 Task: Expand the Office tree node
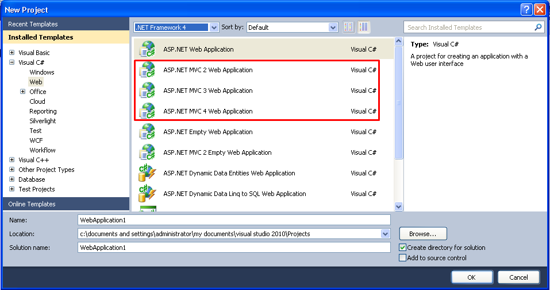[x=23, y=92]
